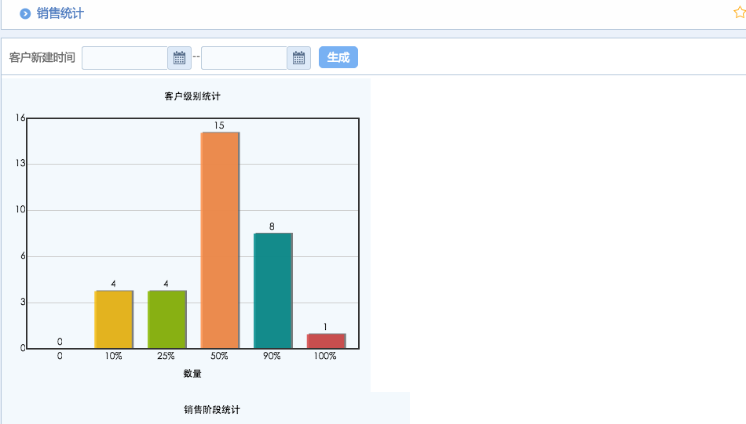The height and width of the screenshot is (424, 746).
Task: Focus the end date input field
Action: coord(244,58)
